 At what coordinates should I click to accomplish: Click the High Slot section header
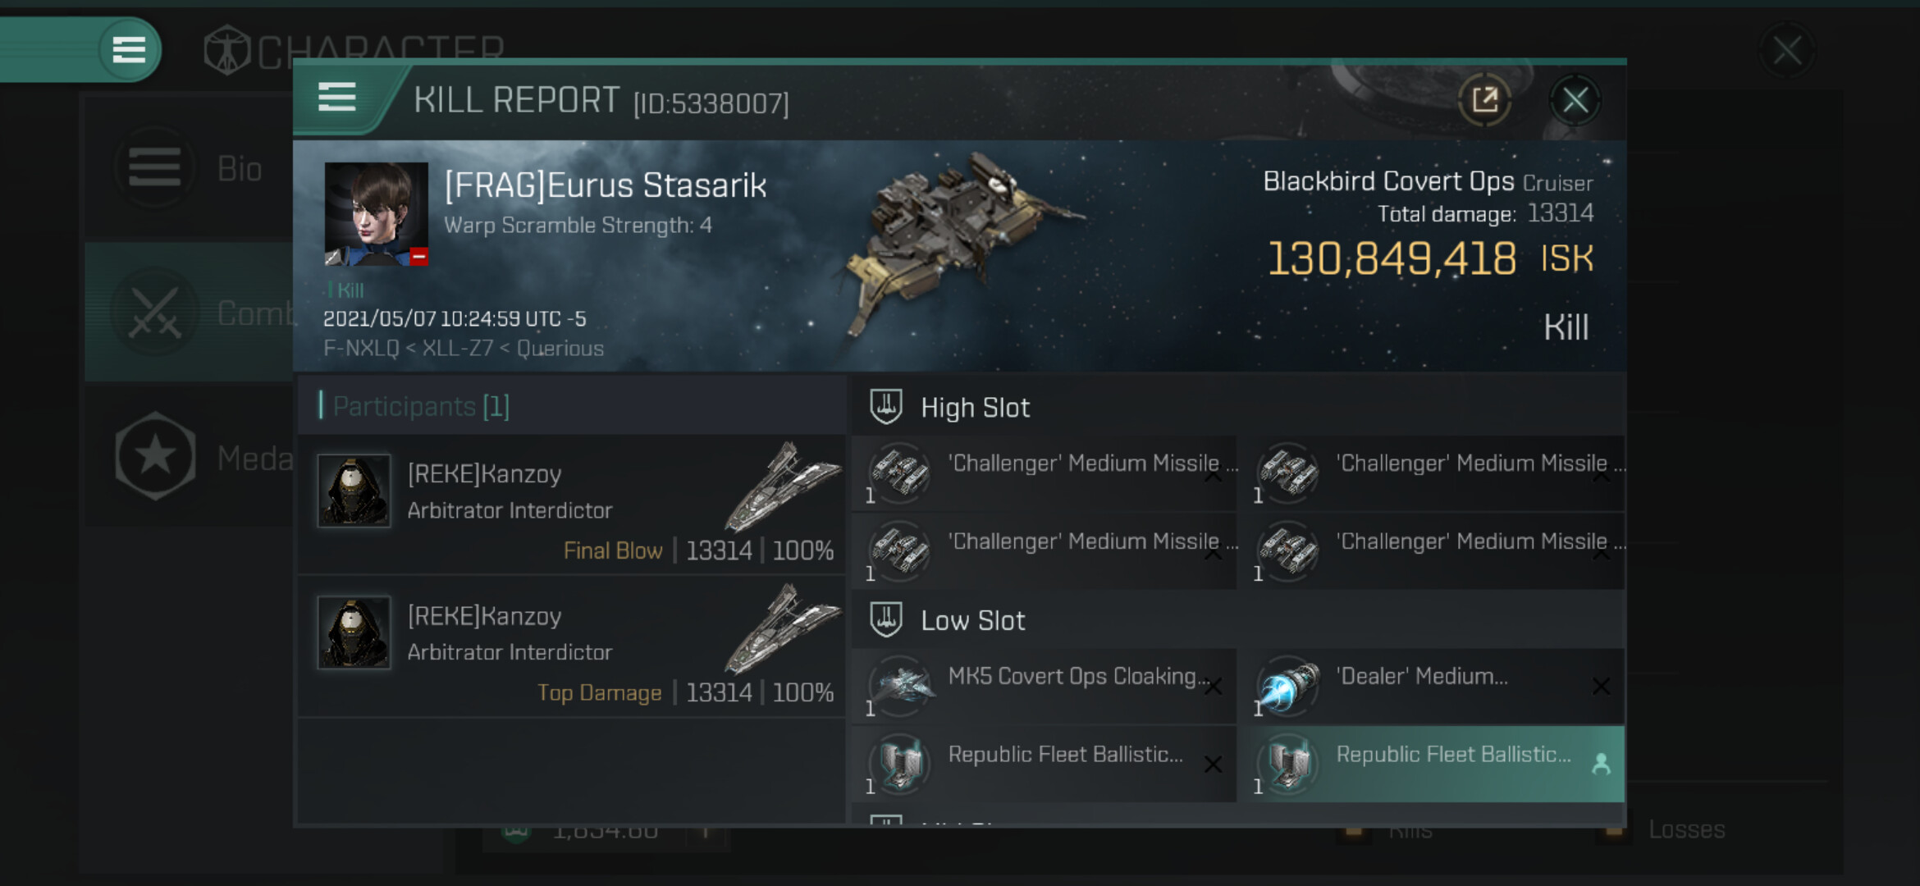pyautogui.click(x=975, y=408)
